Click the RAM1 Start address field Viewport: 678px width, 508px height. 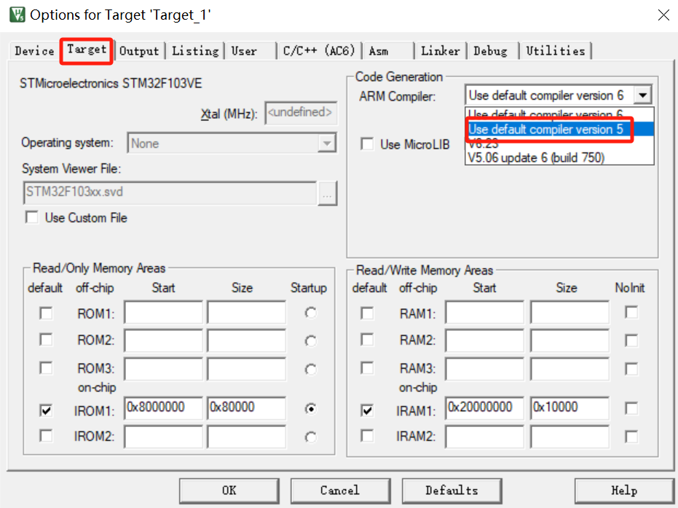tap(485, 312)
